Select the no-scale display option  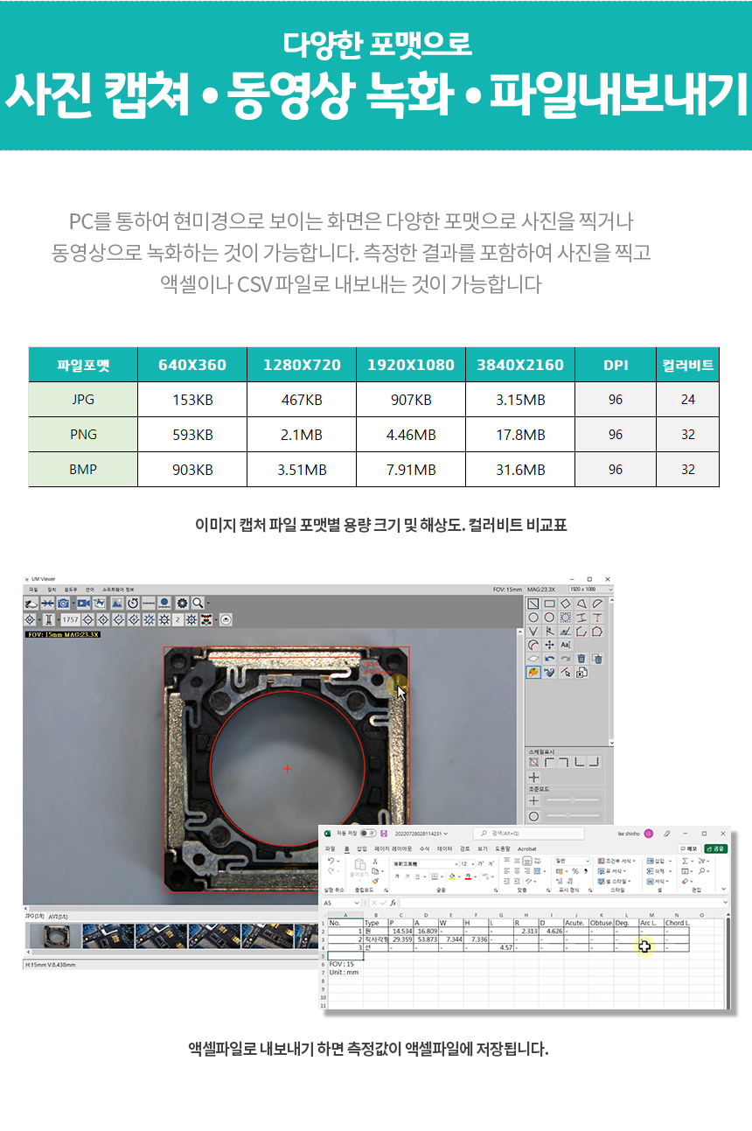point(533,762)
